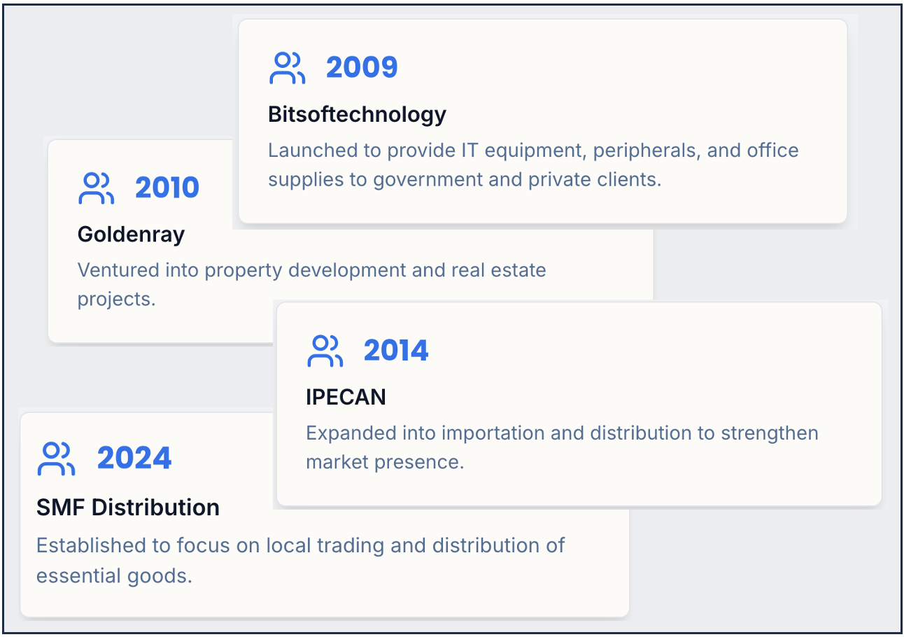
Task: Click the IT equipment and peripherals description
Action: 533,164
